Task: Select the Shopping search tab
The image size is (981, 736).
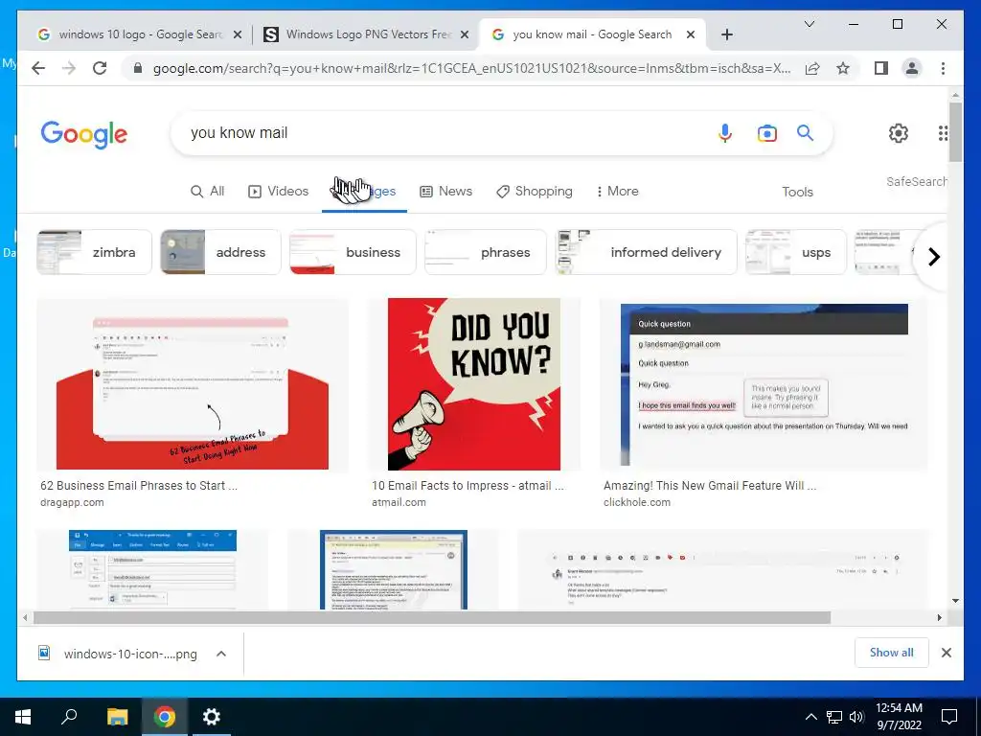Action: [x=535, y=191]
